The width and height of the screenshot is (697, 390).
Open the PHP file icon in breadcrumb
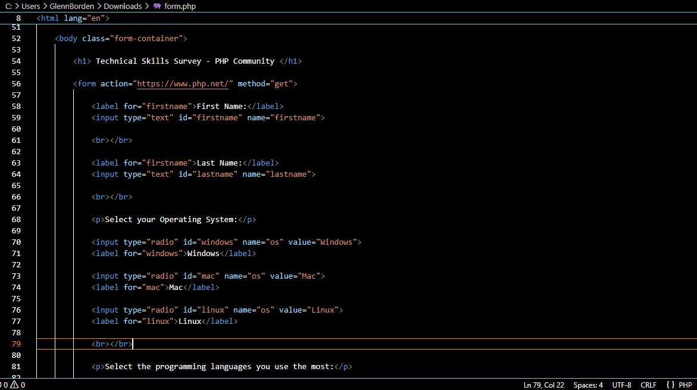pyautogui.click(x=157, y=6)
